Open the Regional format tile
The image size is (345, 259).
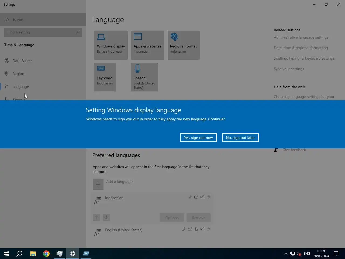pyautogui.click(x=184, y=45)
